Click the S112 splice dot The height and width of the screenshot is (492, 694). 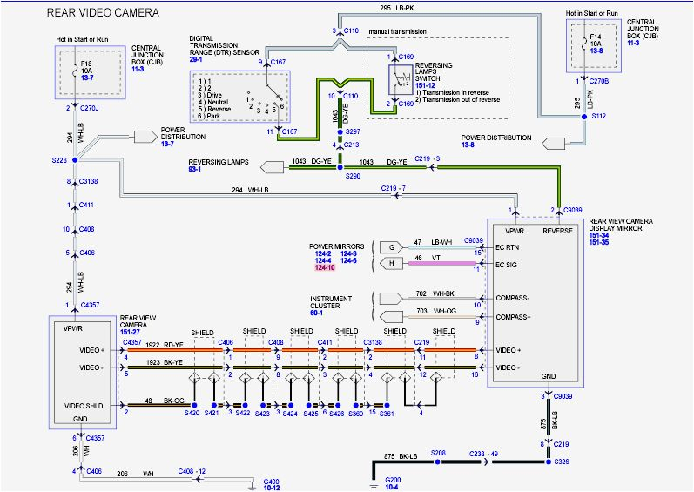tap(584, 117)
